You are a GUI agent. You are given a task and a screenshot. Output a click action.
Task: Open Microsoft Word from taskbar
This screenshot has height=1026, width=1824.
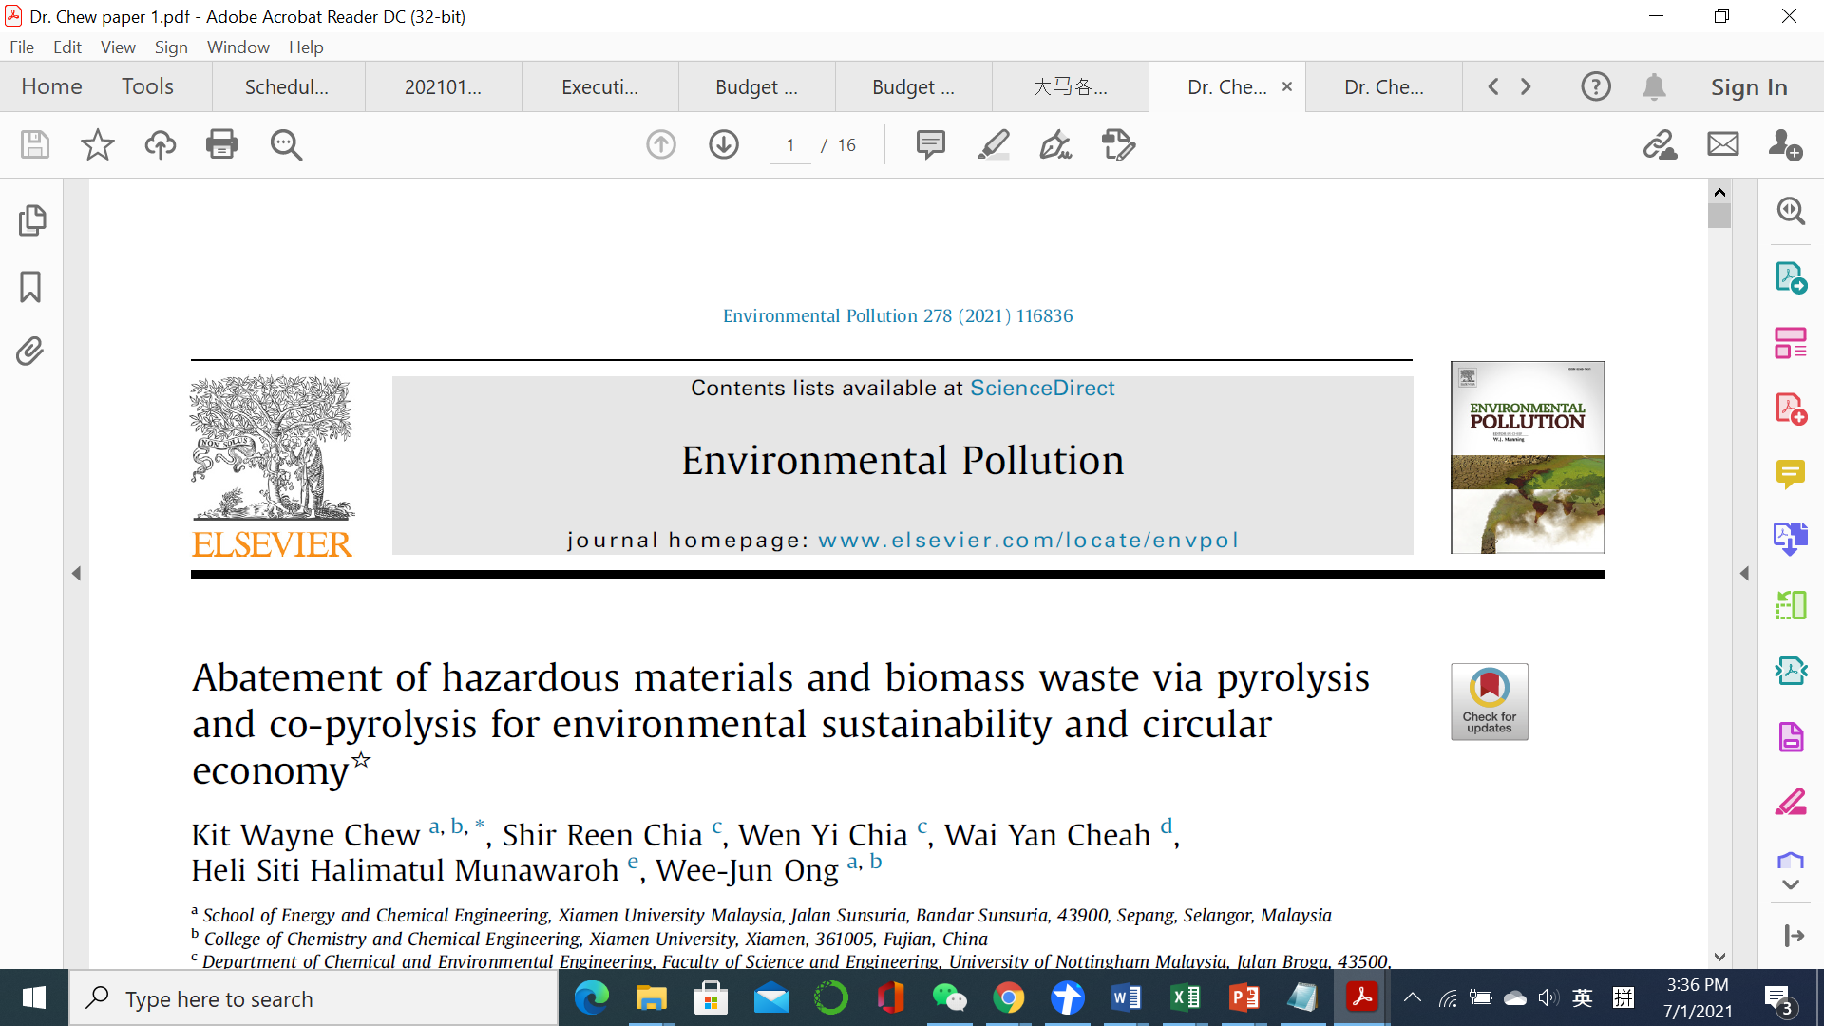click(x=1126, y=998)
